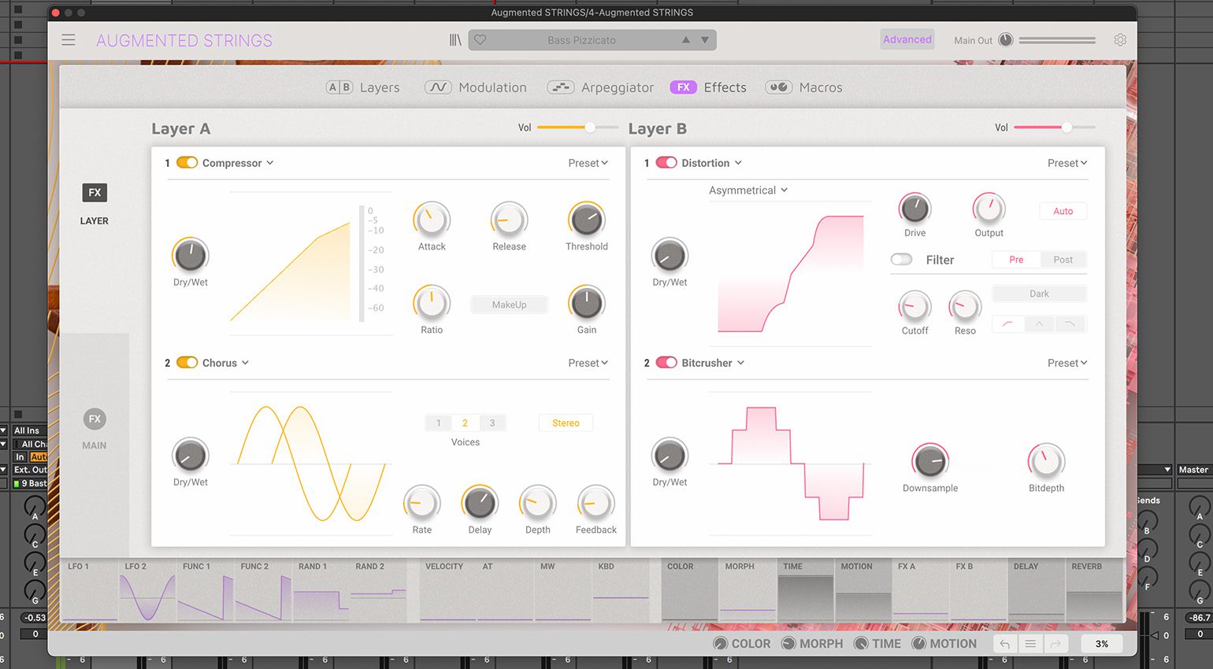Image resolution: width=1213 pixels, height=669 pixels.
Task: Select Pre filter position
Action: (x=1016, y=260)
